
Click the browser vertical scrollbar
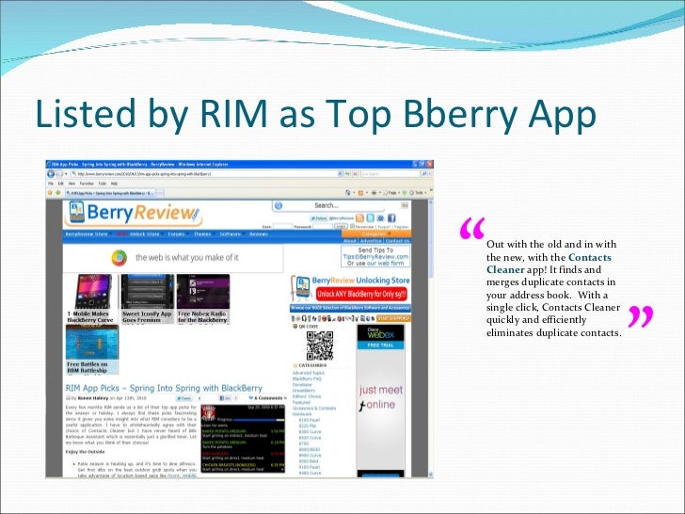point(430,338)
